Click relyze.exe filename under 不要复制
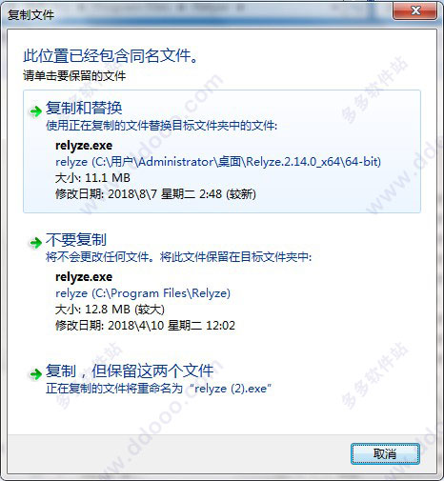Image resolution: width=444 pixels, height=481 pixels. coord(84,277)
